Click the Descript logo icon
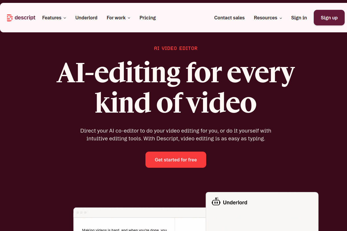Screen dimensions: 347x231 click(x=10, y=18)
